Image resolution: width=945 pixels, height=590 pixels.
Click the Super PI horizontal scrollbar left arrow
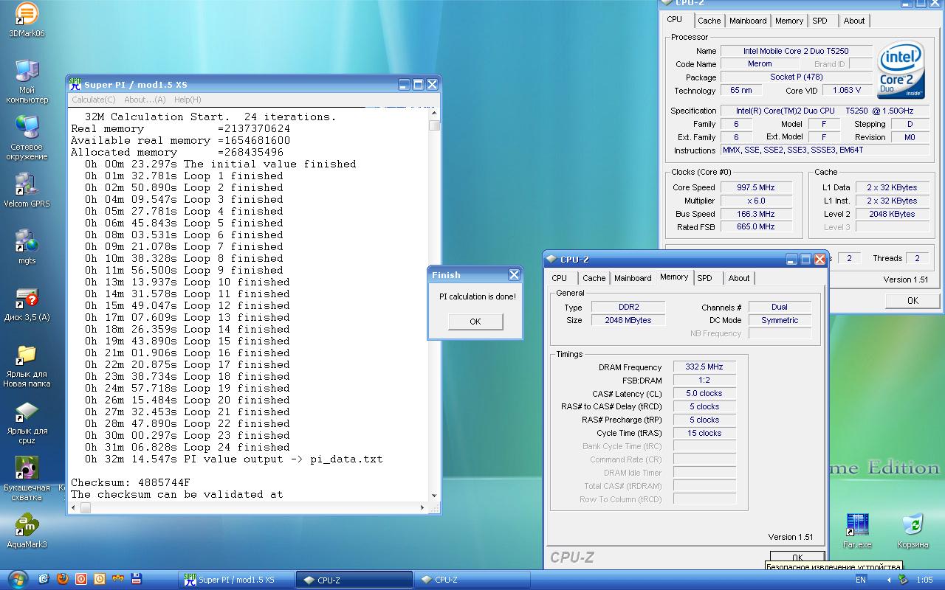click(x=74, y=508)
